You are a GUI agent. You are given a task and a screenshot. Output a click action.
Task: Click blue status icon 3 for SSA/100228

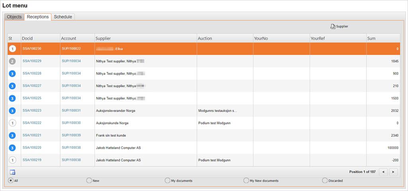click(x=12, y=74)
